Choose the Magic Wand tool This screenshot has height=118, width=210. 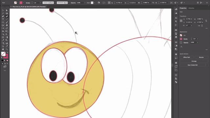coord(3,13)
